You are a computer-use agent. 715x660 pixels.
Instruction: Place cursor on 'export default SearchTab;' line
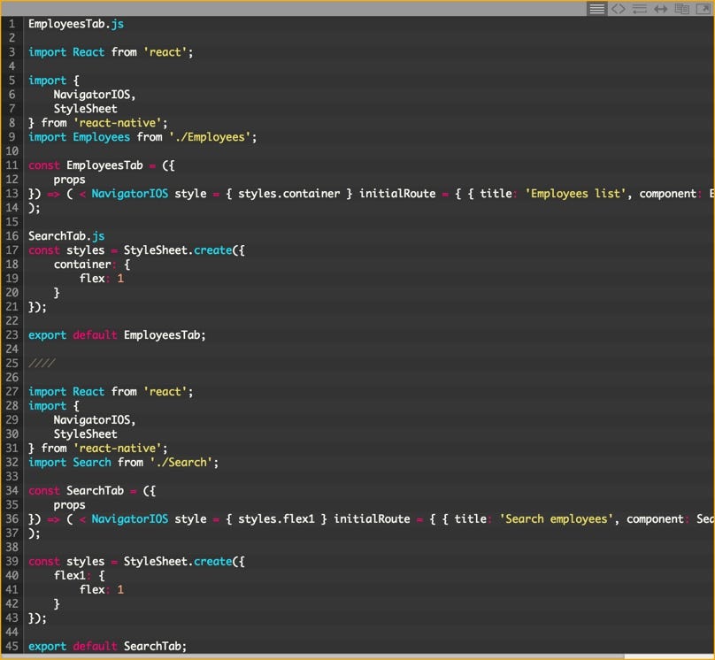107,647
